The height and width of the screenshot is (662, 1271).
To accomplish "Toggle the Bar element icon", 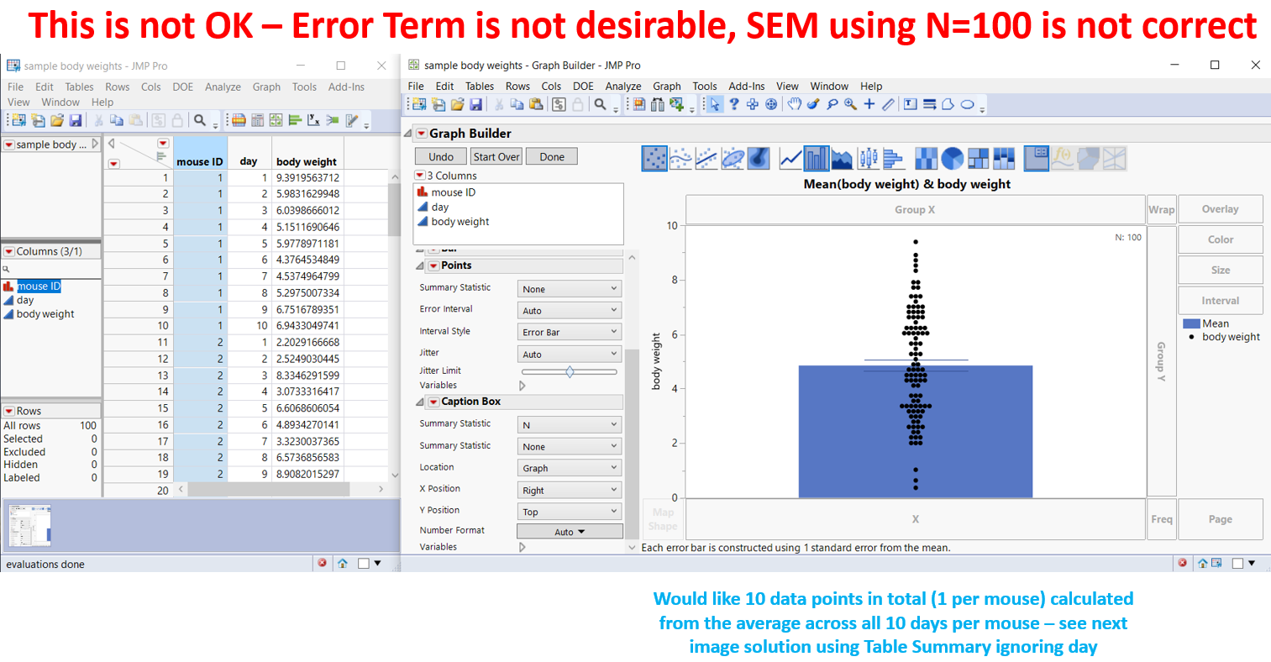I will 817,158.
